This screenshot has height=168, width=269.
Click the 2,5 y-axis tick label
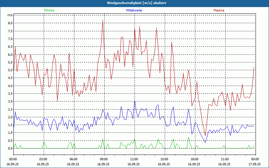10,110
